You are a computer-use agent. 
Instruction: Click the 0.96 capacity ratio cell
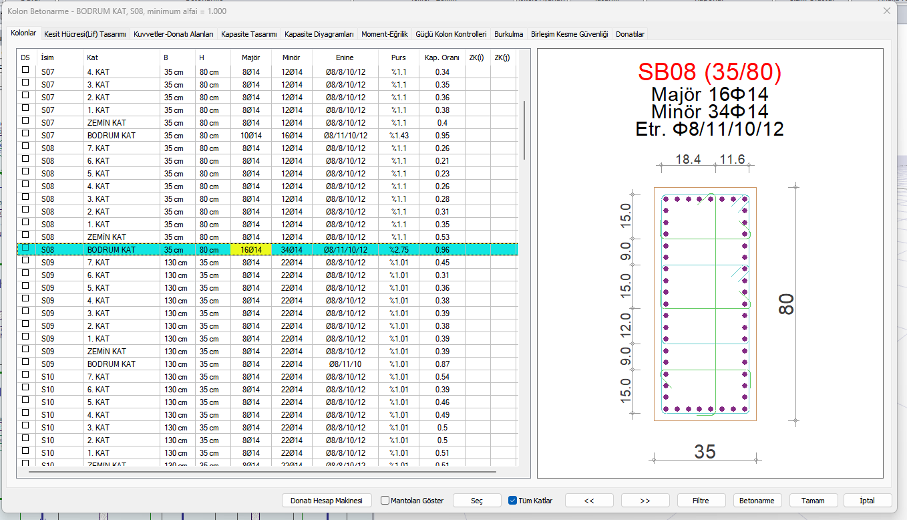coord(441,250)
